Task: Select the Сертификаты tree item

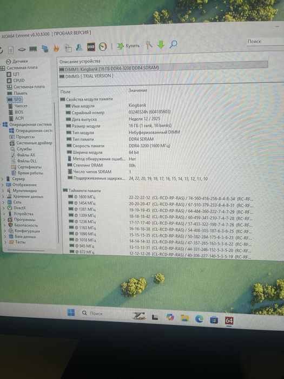Action: (x=27, y=167)
